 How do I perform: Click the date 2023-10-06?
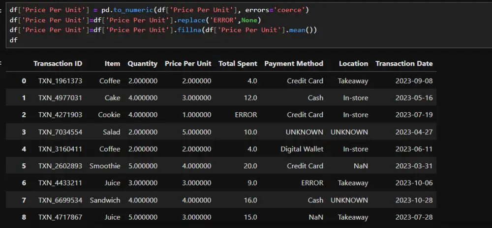[x=414, y=183]
